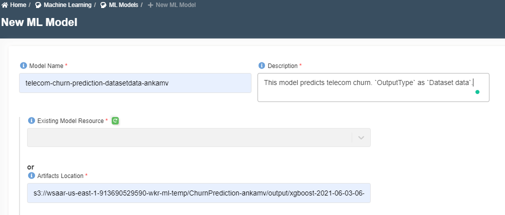
Task: Open the Machine Learning breadcrumb link
Action: 67,5
